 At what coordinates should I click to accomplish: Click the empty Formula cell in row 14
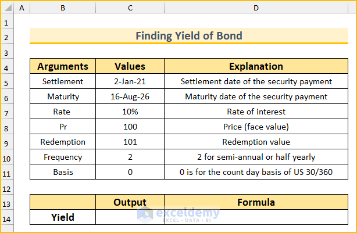point(256,217)
